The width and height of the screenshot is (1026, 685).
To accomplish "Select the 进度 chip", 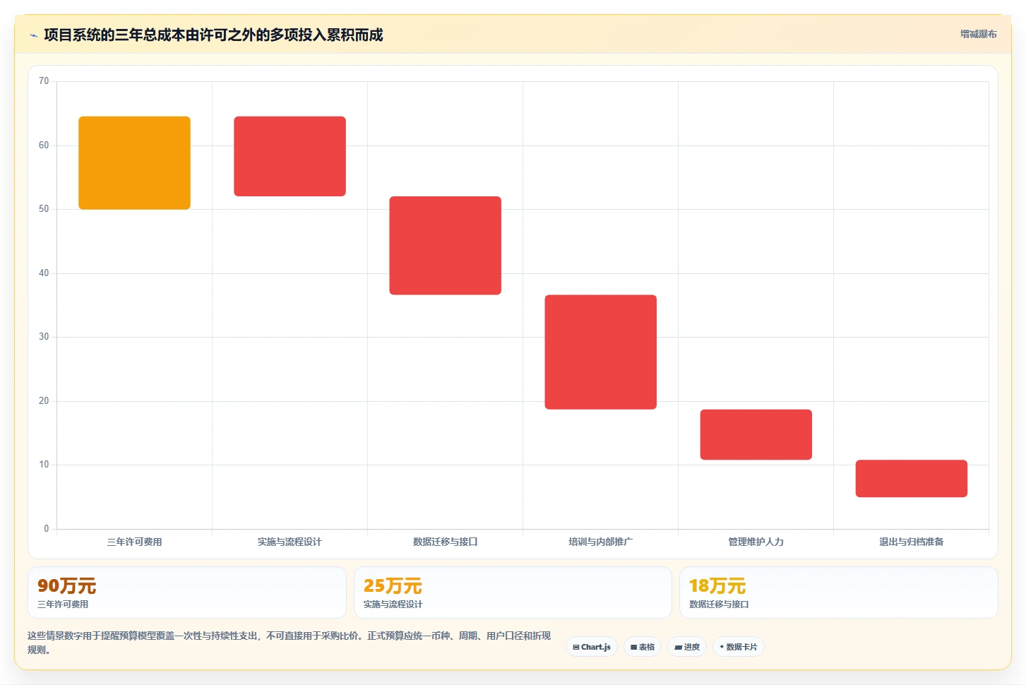I will (x=687, y=647).
